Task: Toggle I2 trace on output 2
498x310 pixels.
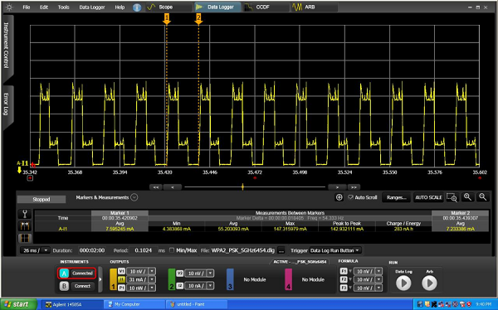Action: pyautogui.click(x=180, y=286)
